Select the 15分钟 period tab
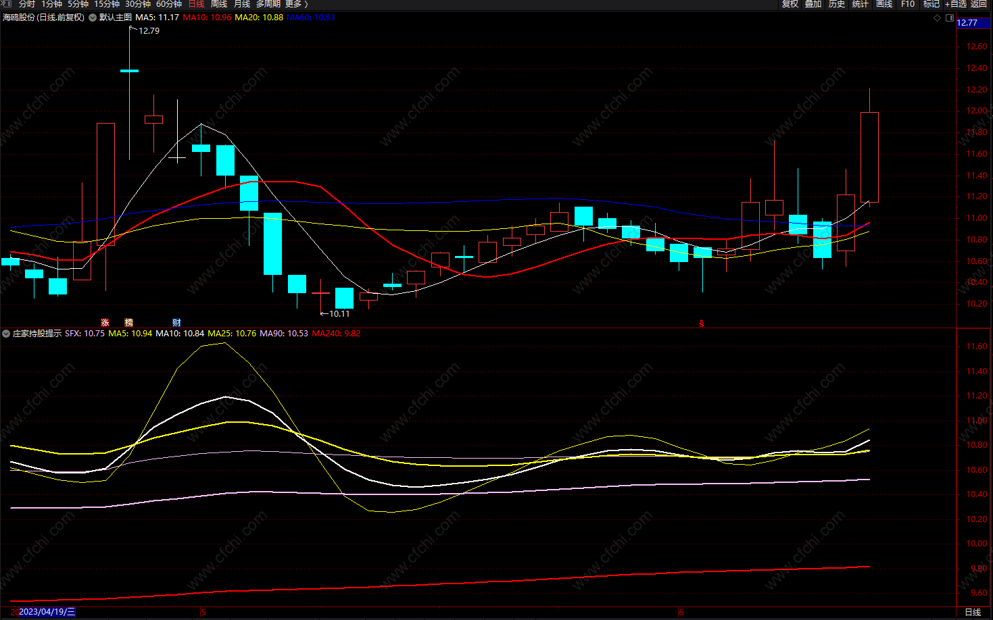 click(x=107, y=3)
